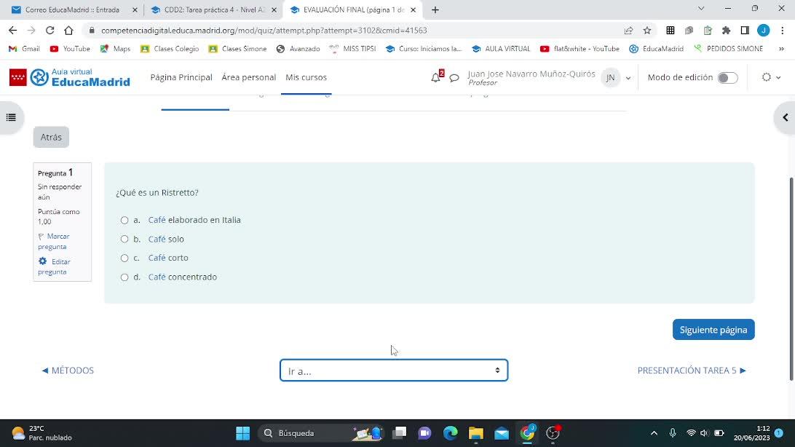Viewport: 795px width, 447px height.
Task: Expand the user menu arrow beside JN
Action: tap(628, 78)
